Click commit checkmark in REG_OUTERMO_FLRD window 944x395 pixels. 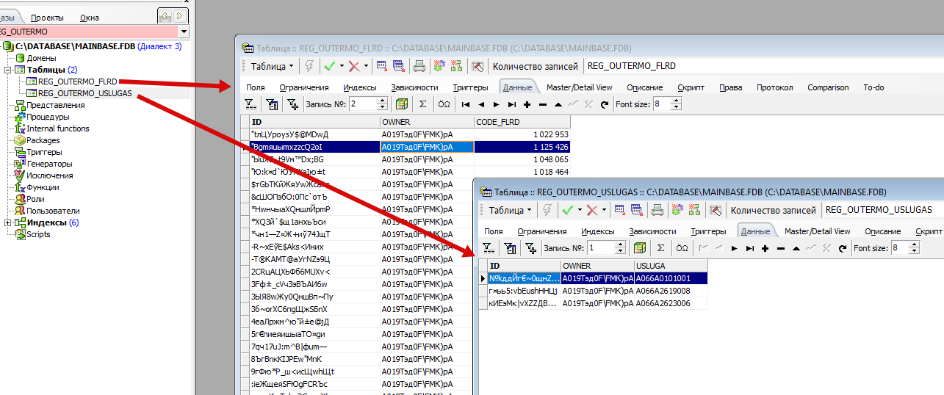point(329,66)
